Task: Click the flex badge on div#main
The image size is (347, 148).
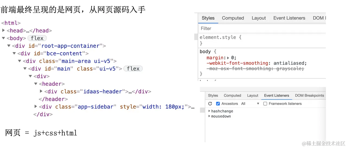Action: (x=133, y=69)
